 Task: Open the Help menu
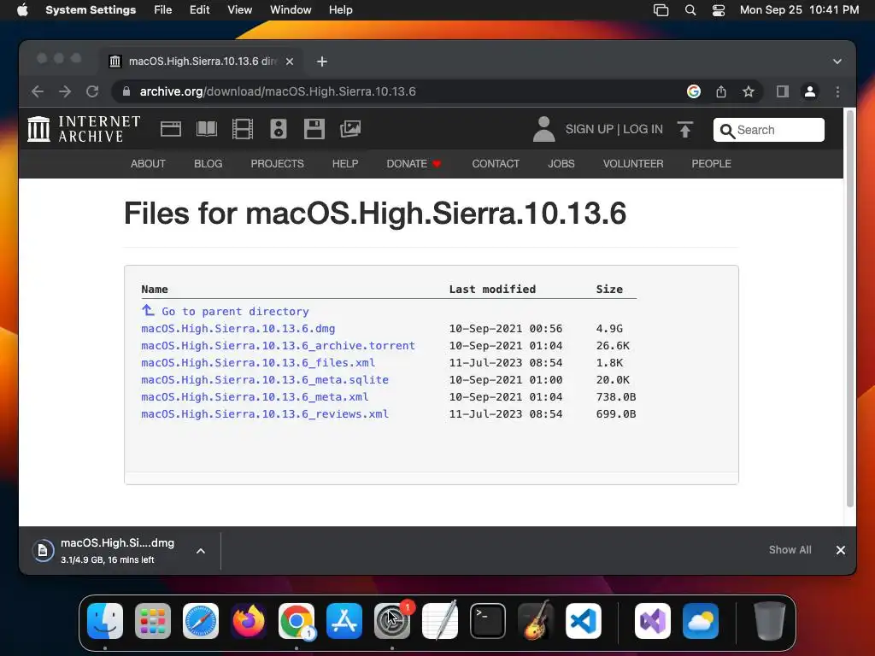coord(340,10)
